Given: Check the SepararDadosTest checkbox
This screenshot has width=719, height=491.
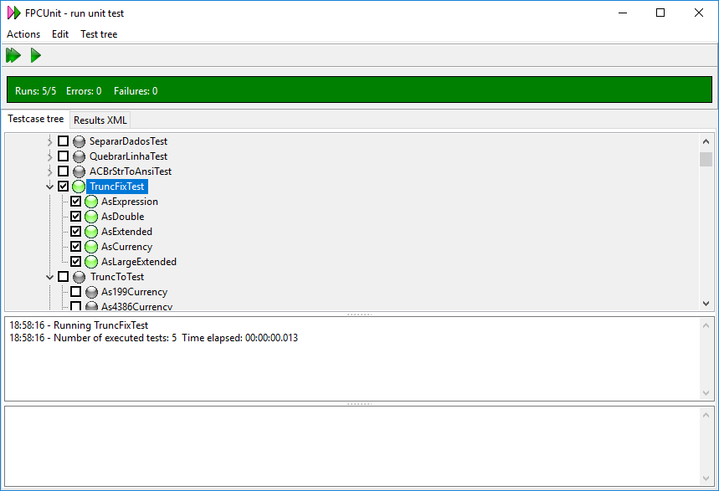Looking at the screenshot, I should point(64,141).
